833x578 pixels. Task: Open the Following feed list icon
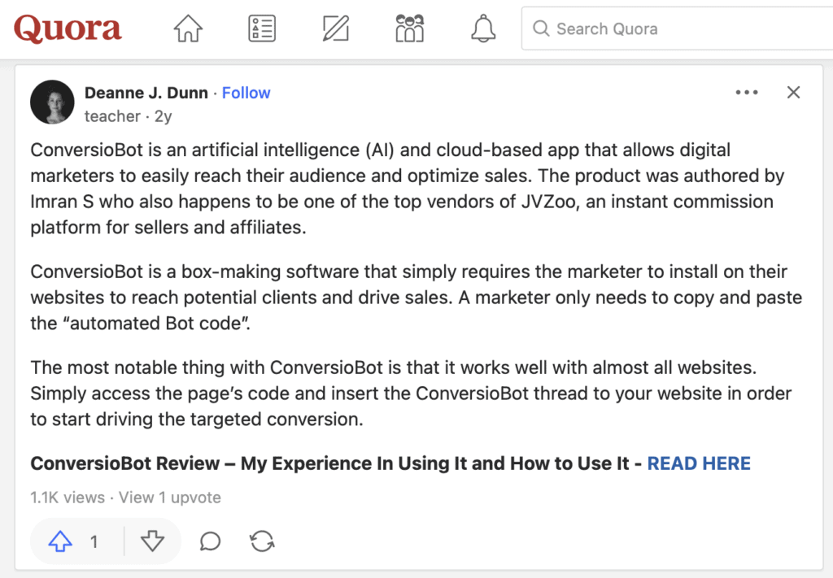[x=262, y=28]
